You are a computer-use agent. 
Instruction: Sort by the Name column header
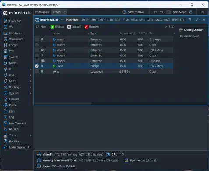[x=57, y=33]
